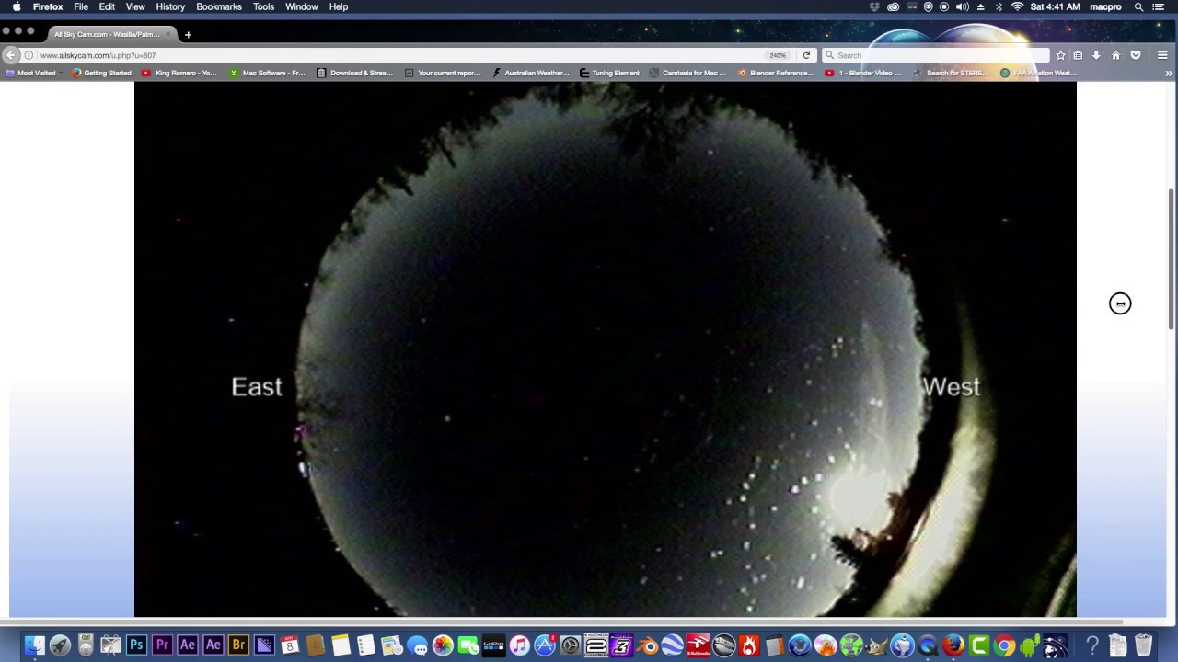The height and width of the screenshot is (662, 1178).
Task: Open GoPro app from the dock
Action: [x=493, y=645]
